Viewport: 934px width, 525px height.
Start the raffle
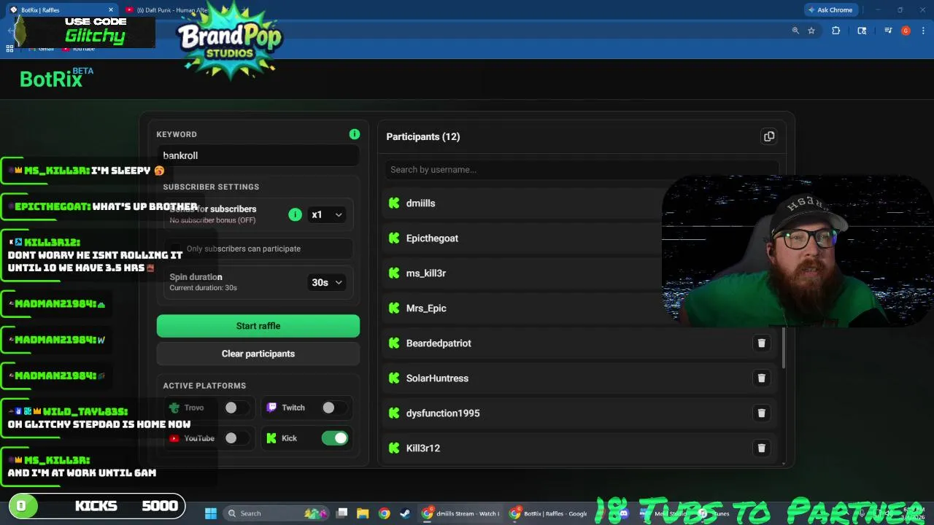coord(258,326)
